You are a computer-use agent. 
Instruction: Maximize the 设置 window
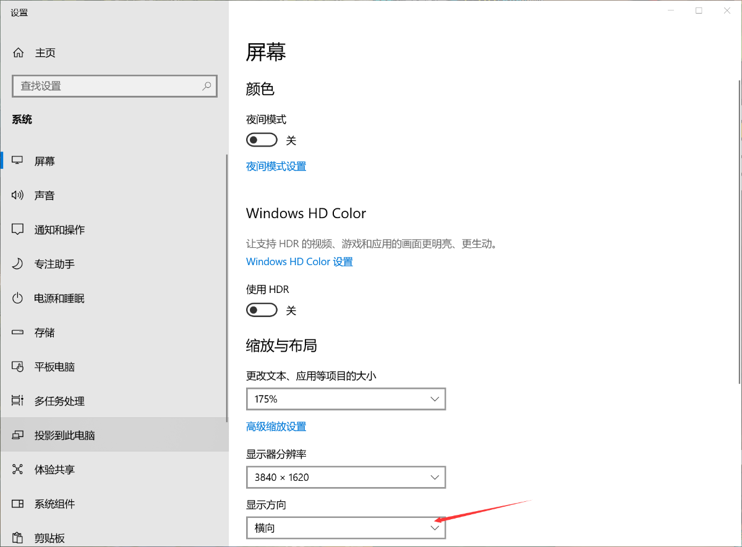pyautogui.click(x=699, y=11)
